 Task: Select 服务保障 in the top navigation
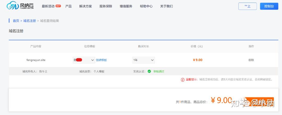(x=106, y=6)
